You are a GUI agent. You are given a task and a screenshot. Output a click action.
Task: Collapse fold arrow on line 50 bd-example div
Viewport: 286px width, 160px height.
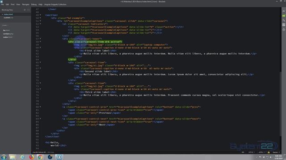(x=40, y=18)
